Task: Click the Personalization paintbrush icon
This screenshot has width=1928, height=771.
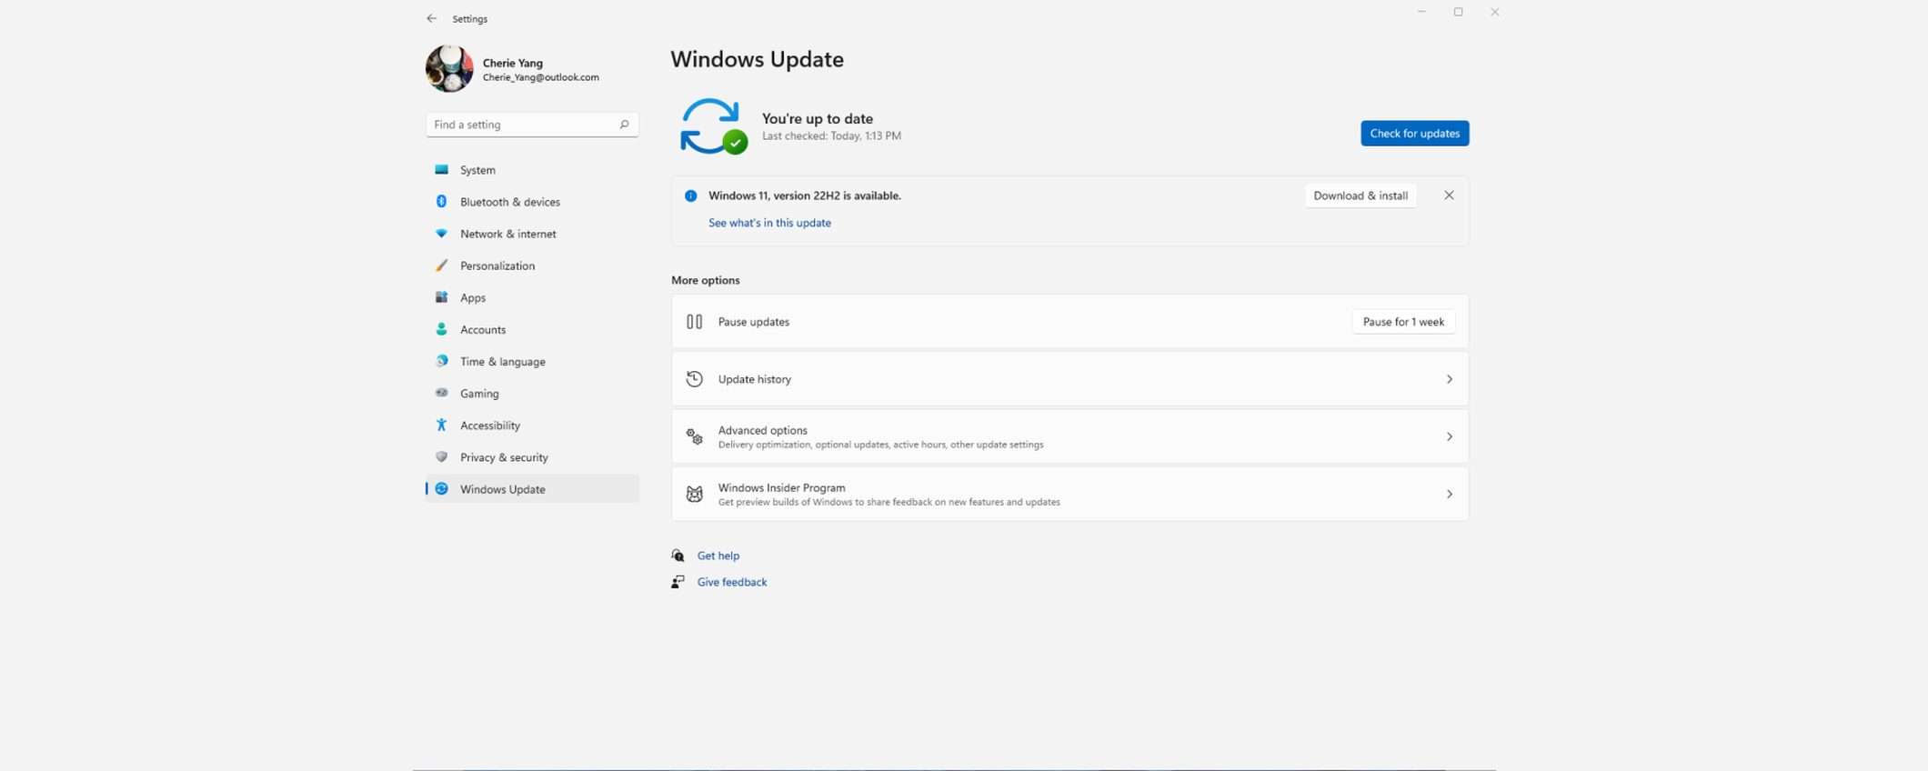Action: click(441, 265)
